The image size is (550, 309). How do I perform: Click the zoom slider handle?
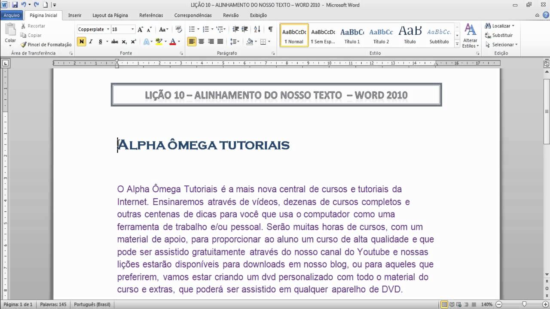524,305
